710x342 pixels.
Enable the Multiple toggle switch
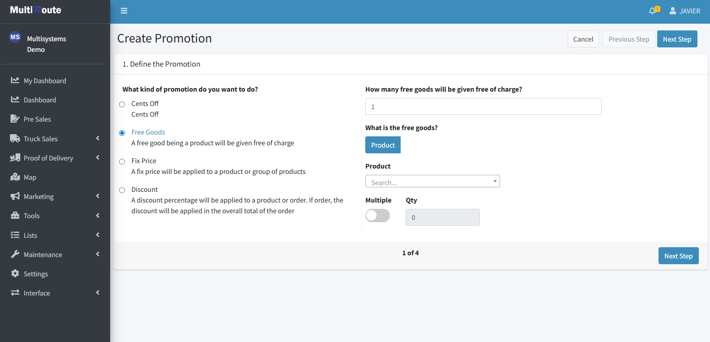coord(377,215)
